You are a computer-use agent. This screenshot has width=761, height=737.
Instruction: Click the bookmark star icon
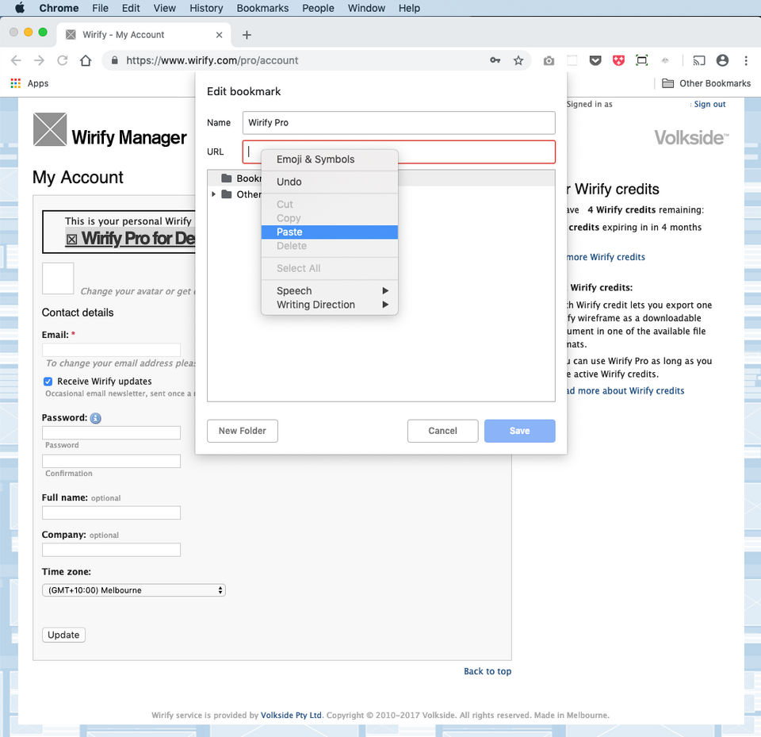pyautogui.click(x=518, y=60)
